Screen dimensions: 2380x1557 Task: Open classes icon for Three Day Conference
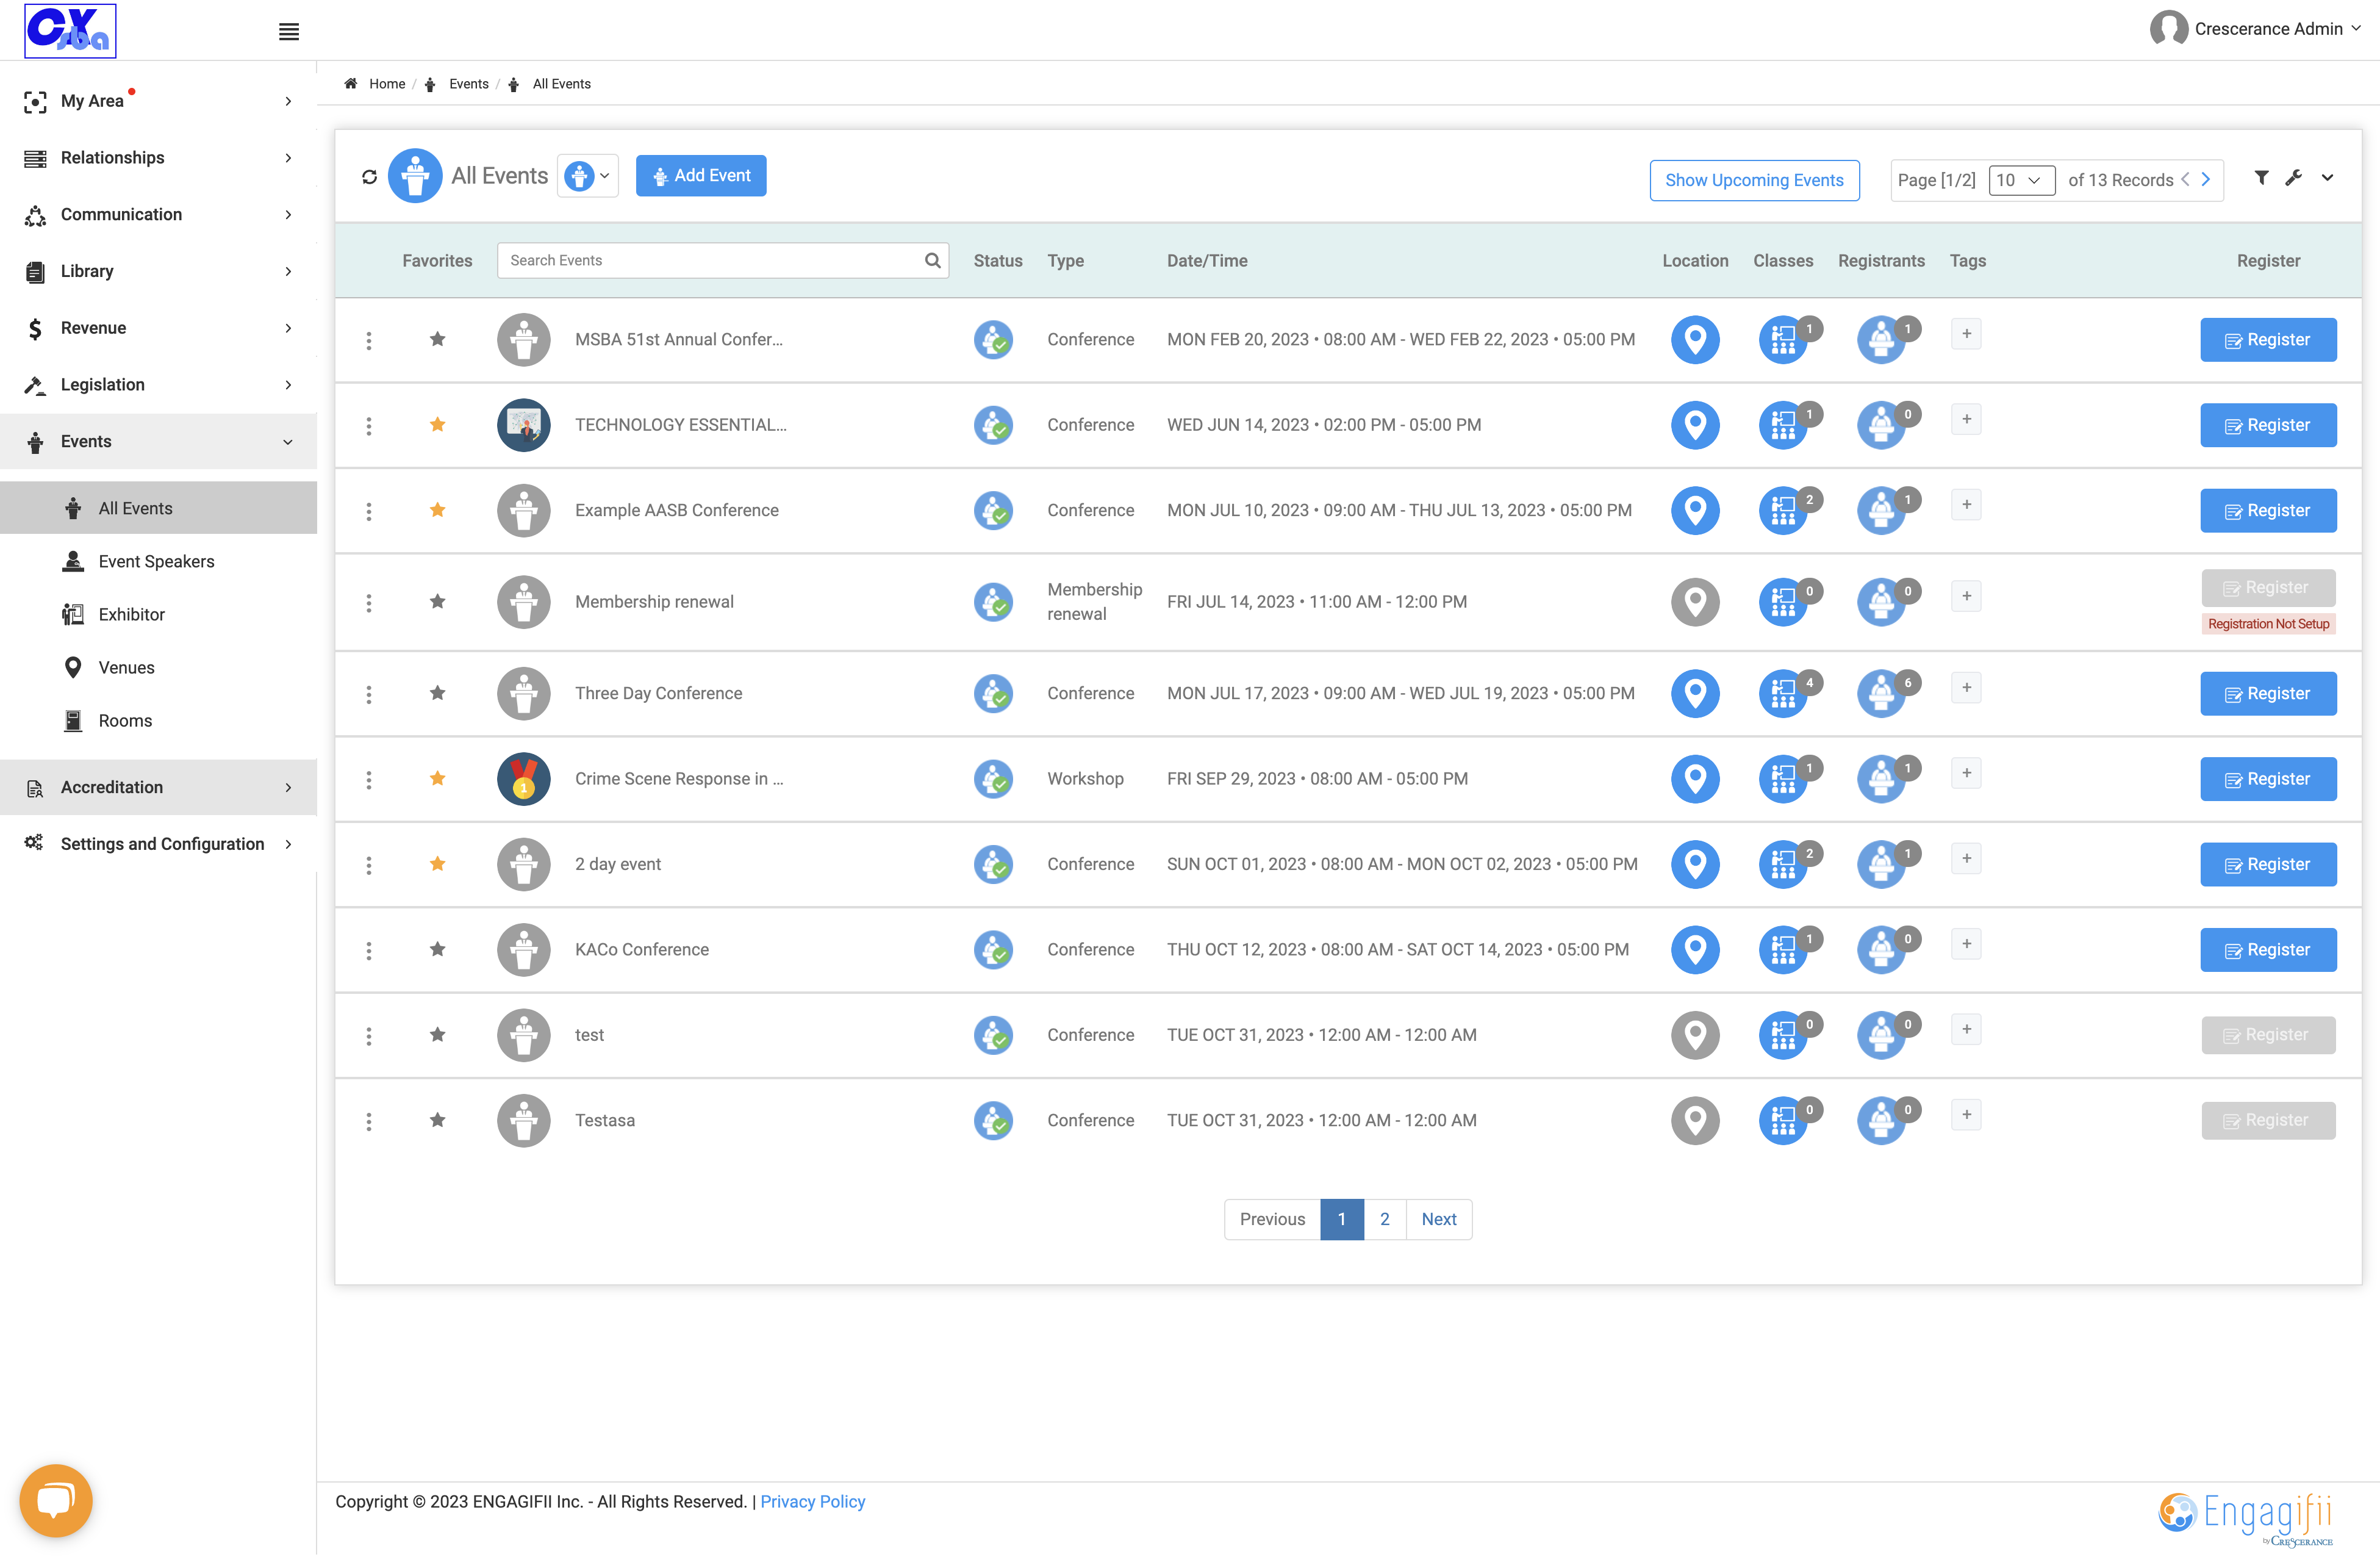[x=1784, y=693]
